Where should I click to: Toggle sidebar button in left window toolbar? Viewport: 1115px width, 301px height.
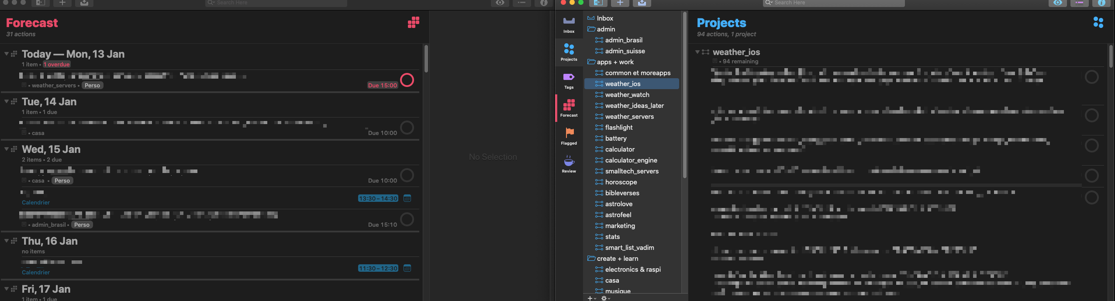click(x=40, y=3)
